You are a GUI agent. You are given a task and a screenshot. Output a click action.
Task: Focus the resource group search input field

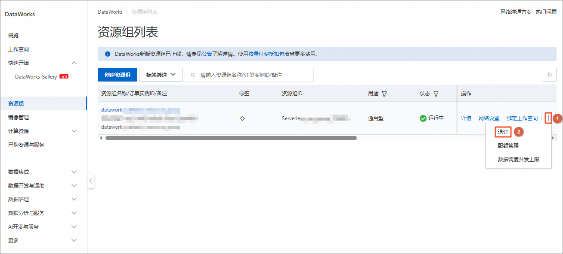coord(249,75)
